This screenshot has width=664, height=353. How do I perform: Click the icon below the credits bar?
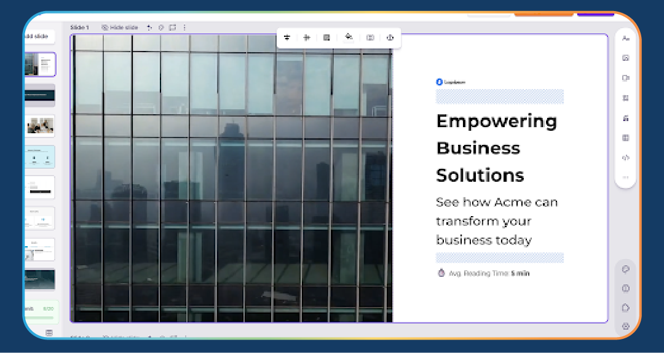(x=49, y=333)
